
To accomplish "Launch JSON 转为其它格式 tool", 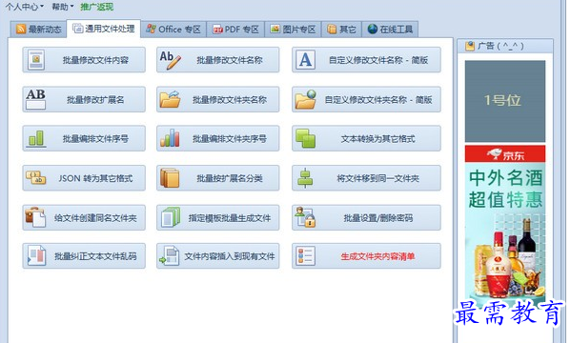I will pos(84,178).
